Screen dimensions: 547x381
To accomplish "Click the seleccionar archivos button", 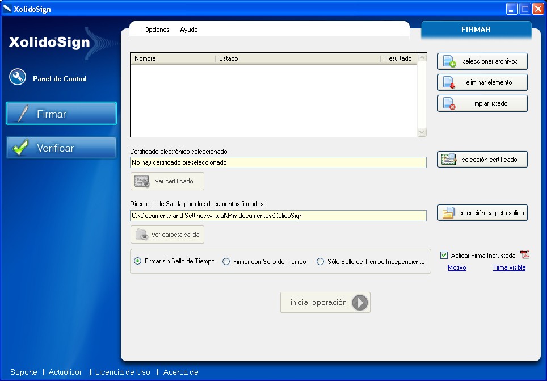I will 482,61.
